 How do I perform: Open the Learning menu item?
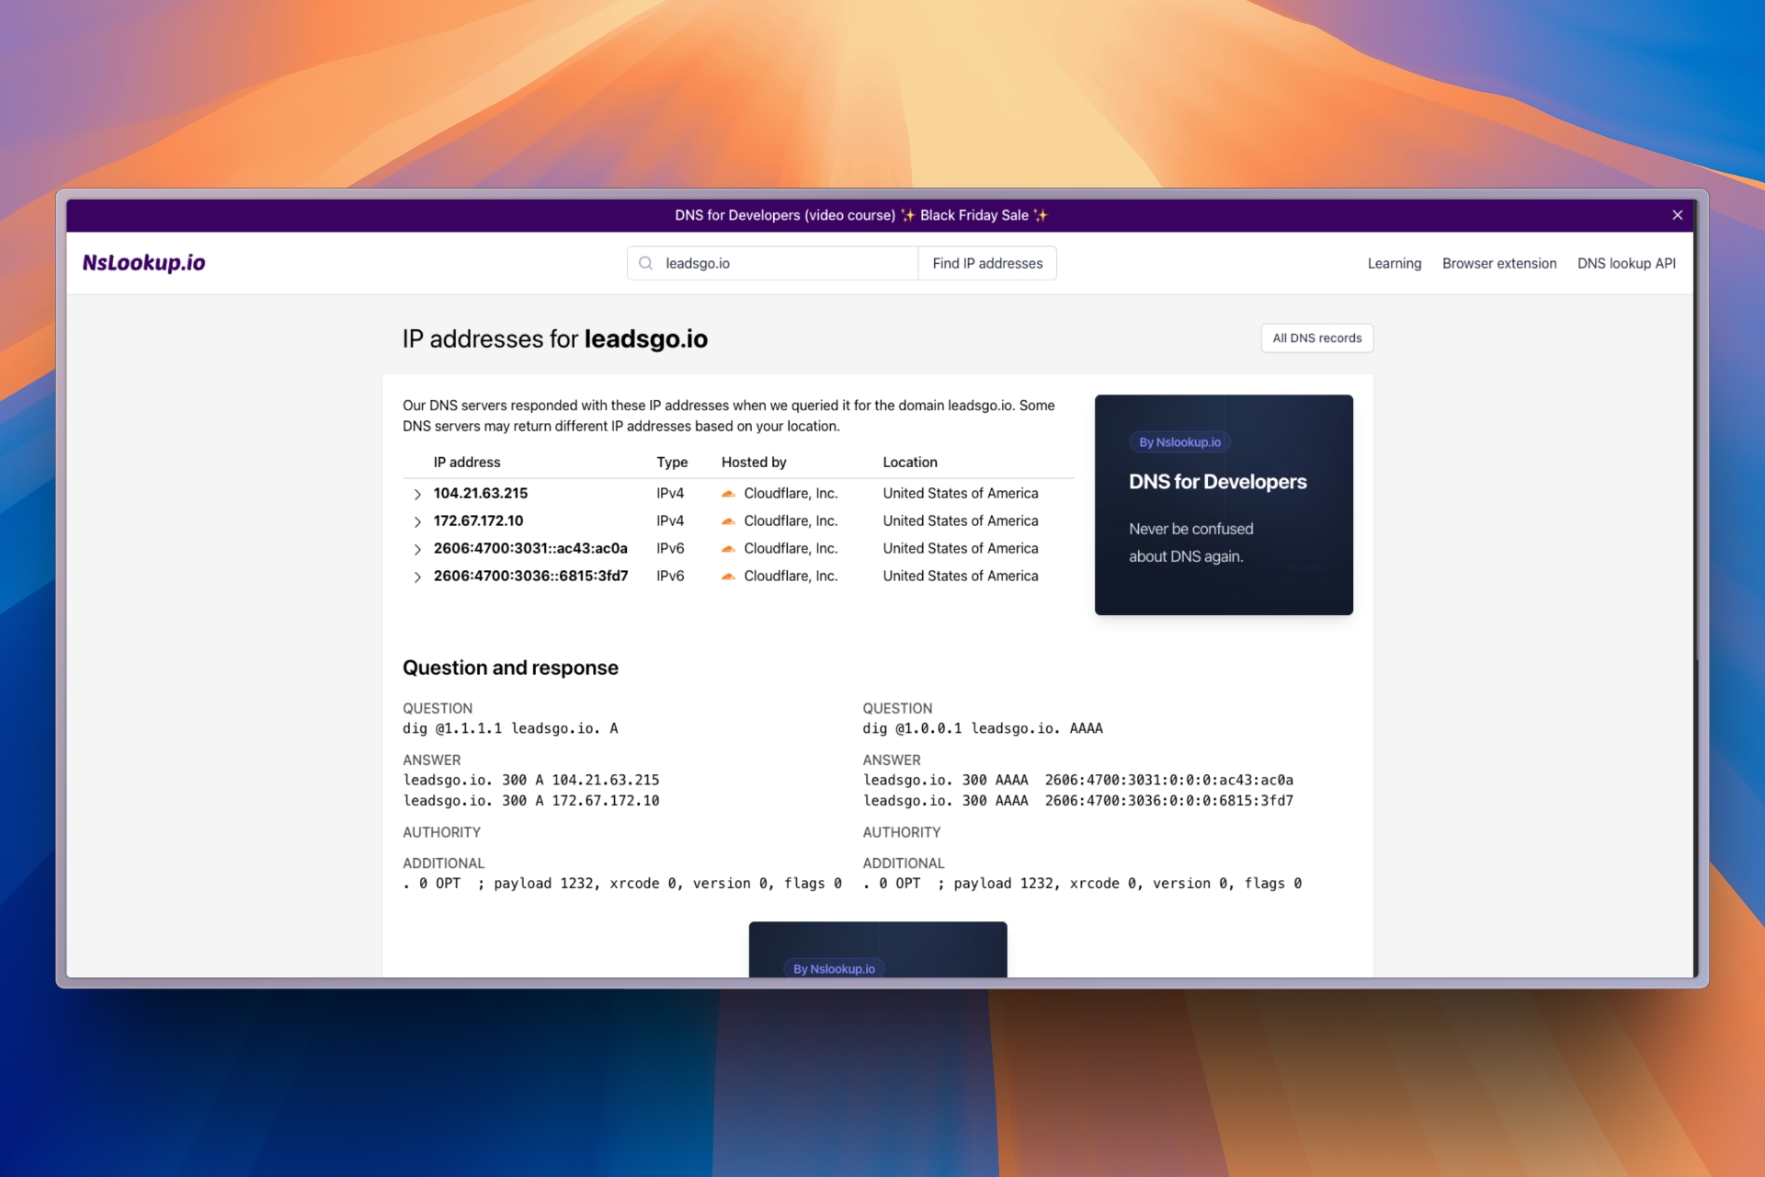click(1394, 263)
